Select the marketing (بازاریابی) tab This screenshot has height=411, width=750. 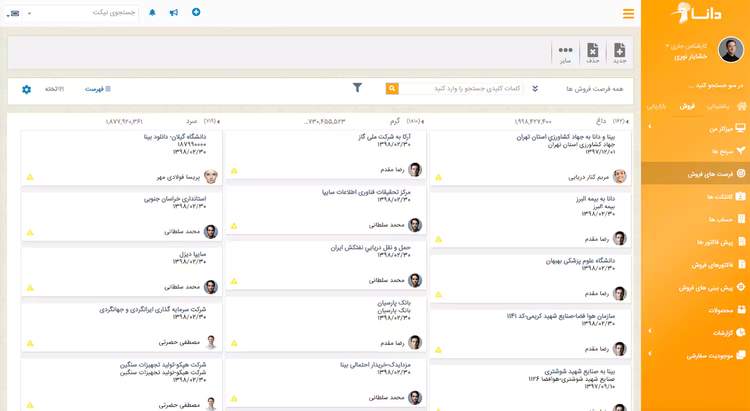[x=656, y=106]
